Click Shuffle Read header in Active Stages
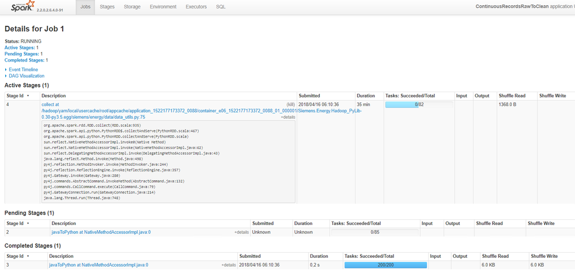 [x=512, y=96]
